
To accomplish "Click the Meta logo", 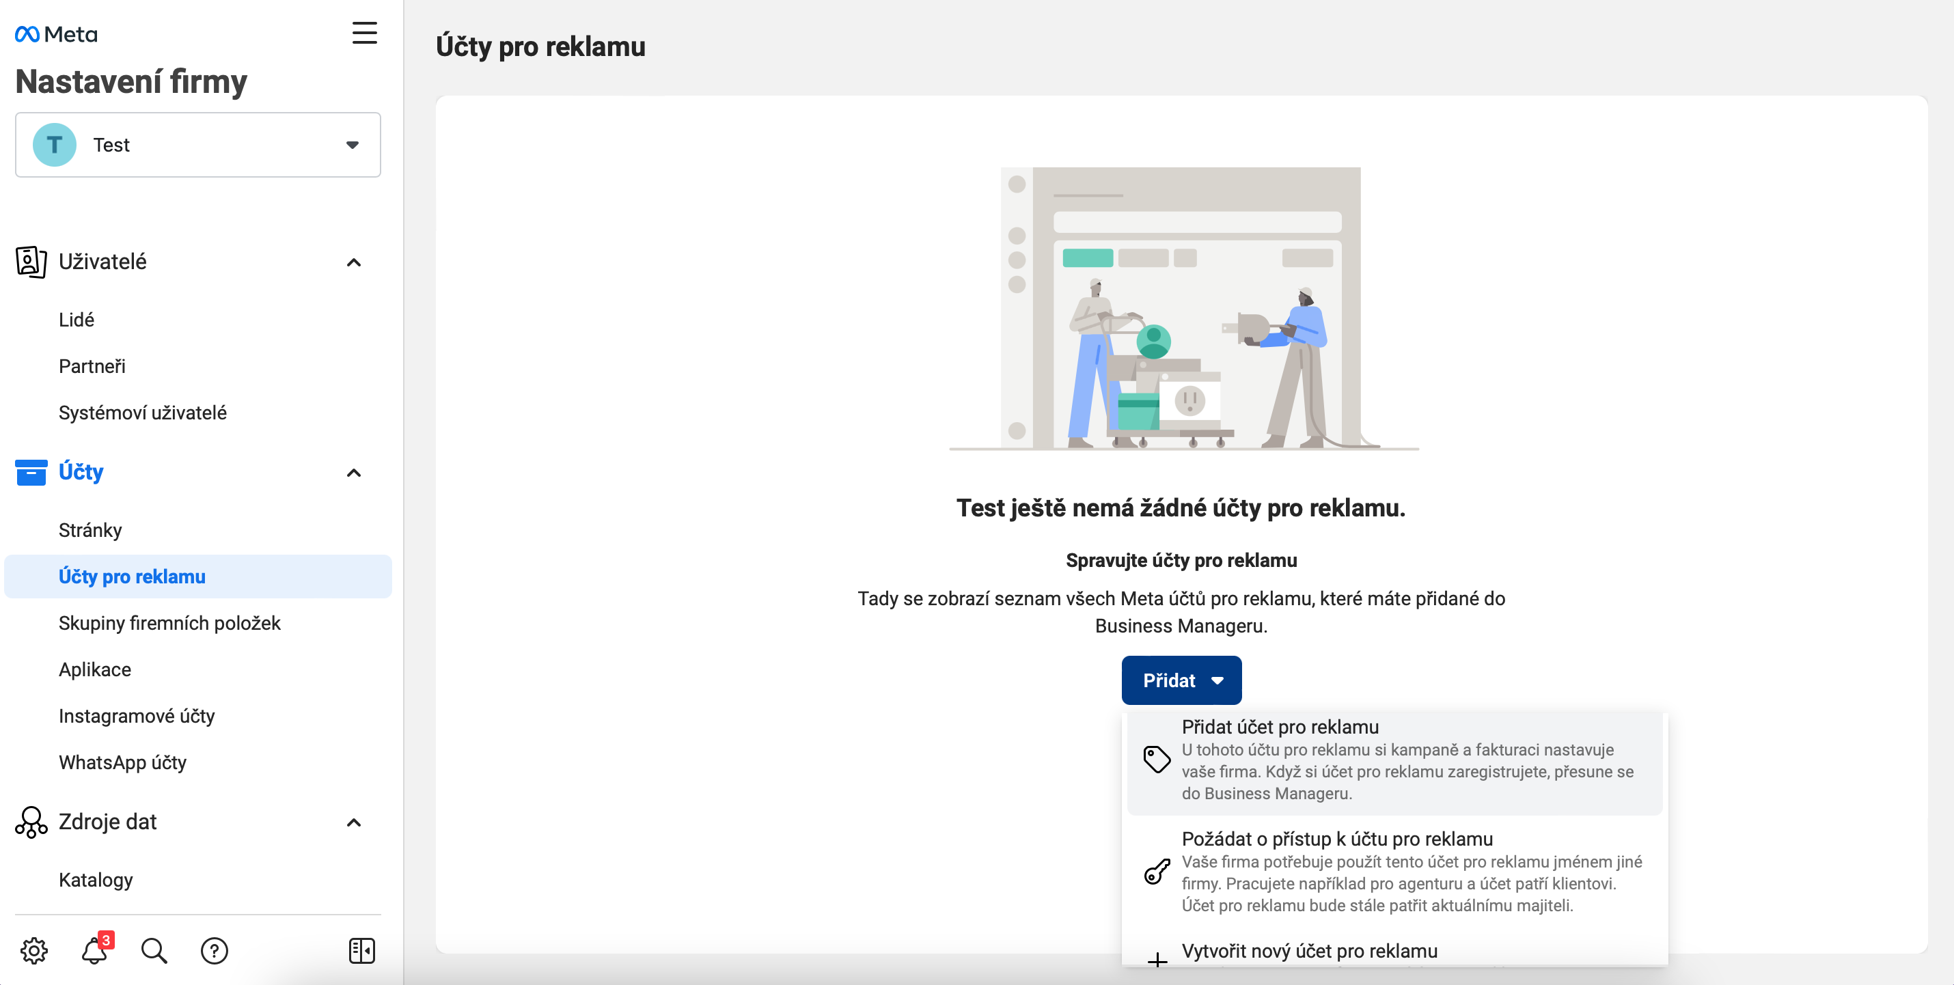I will (56, 34).
